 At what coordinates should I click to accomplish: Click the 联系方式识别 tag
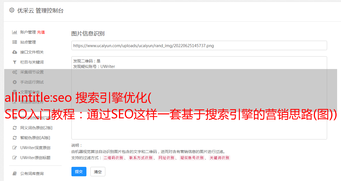pos(141,158)
